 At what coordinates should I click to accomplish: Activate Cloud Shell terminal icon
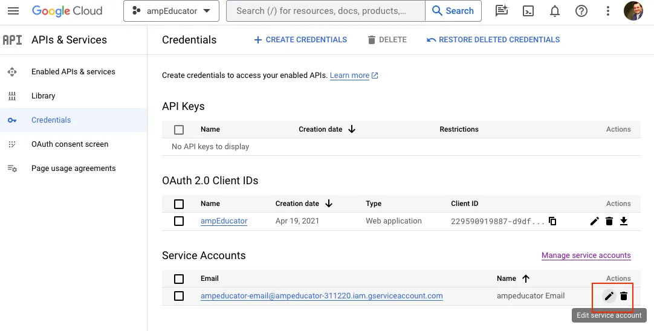pos(528,11)
